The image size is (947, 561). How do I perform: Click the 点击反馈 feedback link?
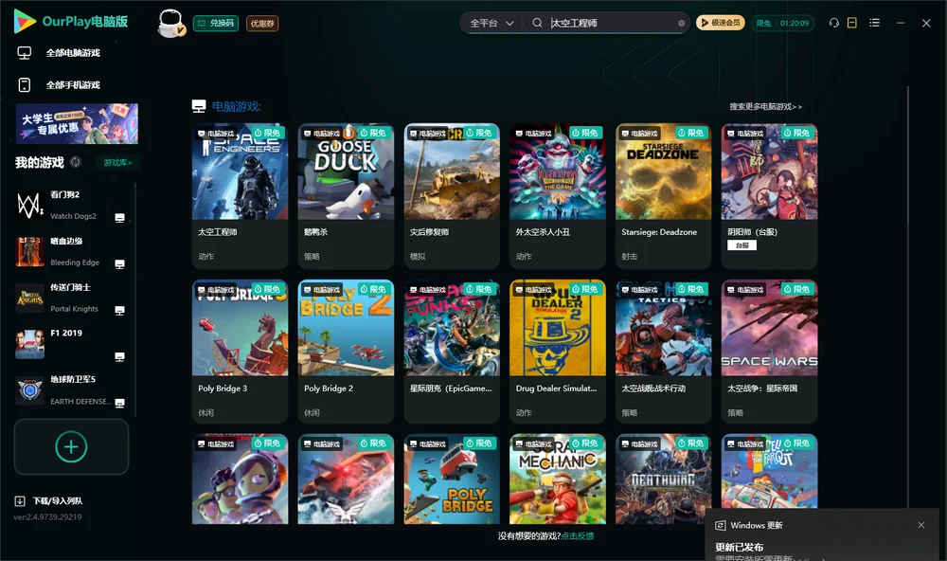[x=578, y=536]
